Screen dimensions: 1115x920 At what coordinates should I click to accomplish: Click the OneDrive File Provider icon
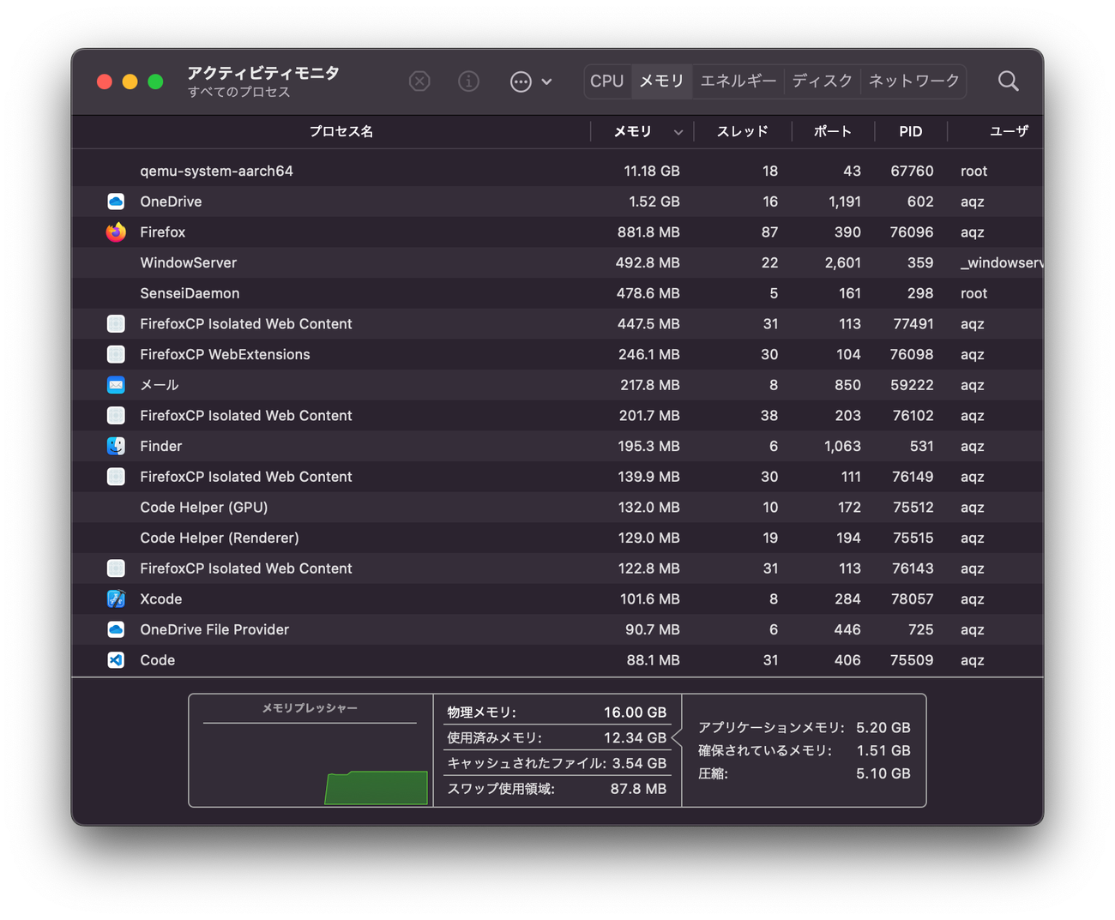(116, 629)
